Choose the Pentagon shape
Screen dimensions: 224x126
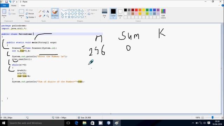[69, 14]
